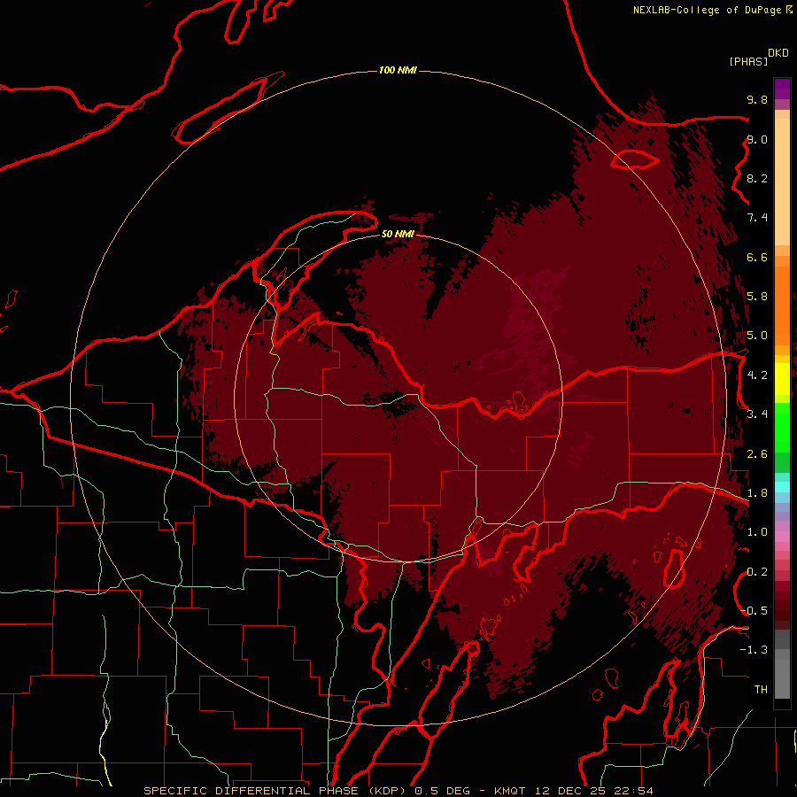Click the 5.0 value on color scale
797x797 pixels.
[757, 336]
